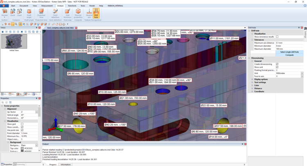Toggle Show coordinate system checkbox
Screen dimensions: 307x166
pos(22,127)
